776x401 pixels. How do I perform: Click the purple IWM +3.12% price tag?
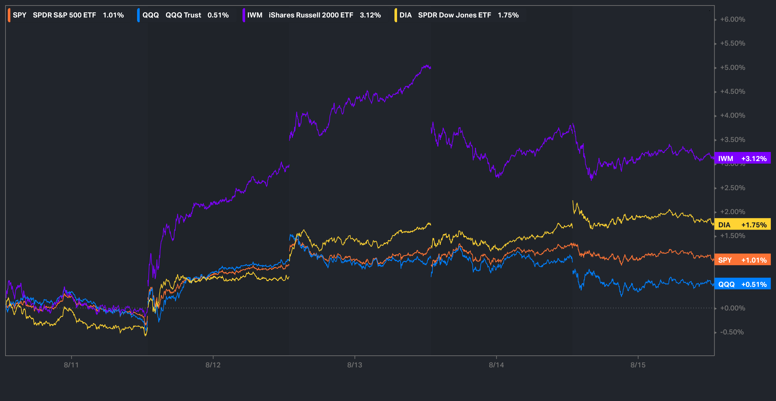(x=742, y=158)
